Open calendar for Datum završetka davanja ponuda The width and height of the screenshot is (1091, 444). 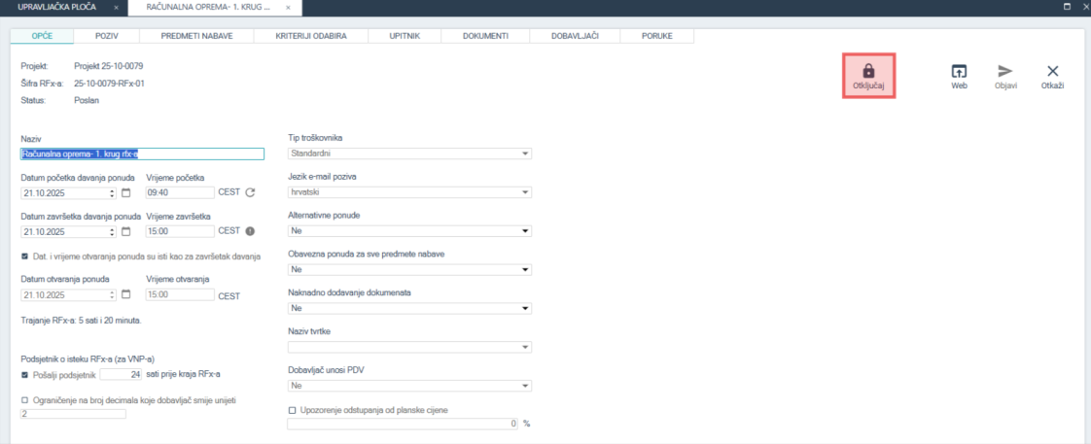(x=125, y=231)
